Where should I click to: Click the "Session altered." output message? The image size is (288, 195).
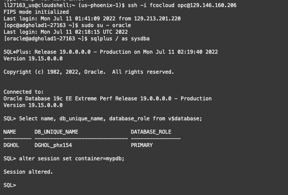[28, 171]
